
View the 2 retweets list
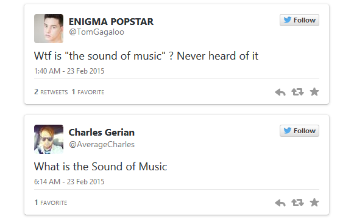51,92
